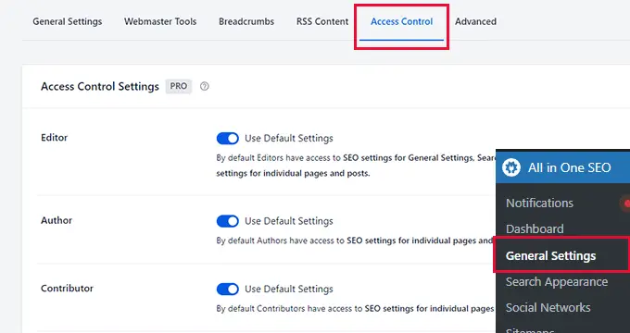The image size is (630, 333).
Task: Toggle Use Default Settings for Author
Action: 227,221
